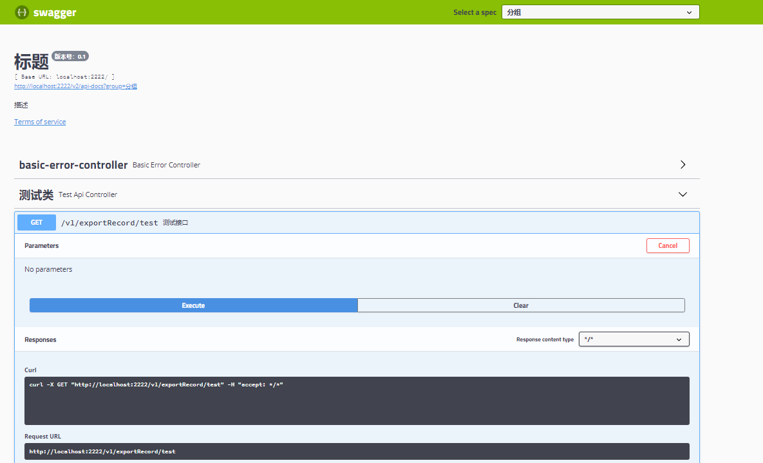Click the Request URL label

(43, 436)
